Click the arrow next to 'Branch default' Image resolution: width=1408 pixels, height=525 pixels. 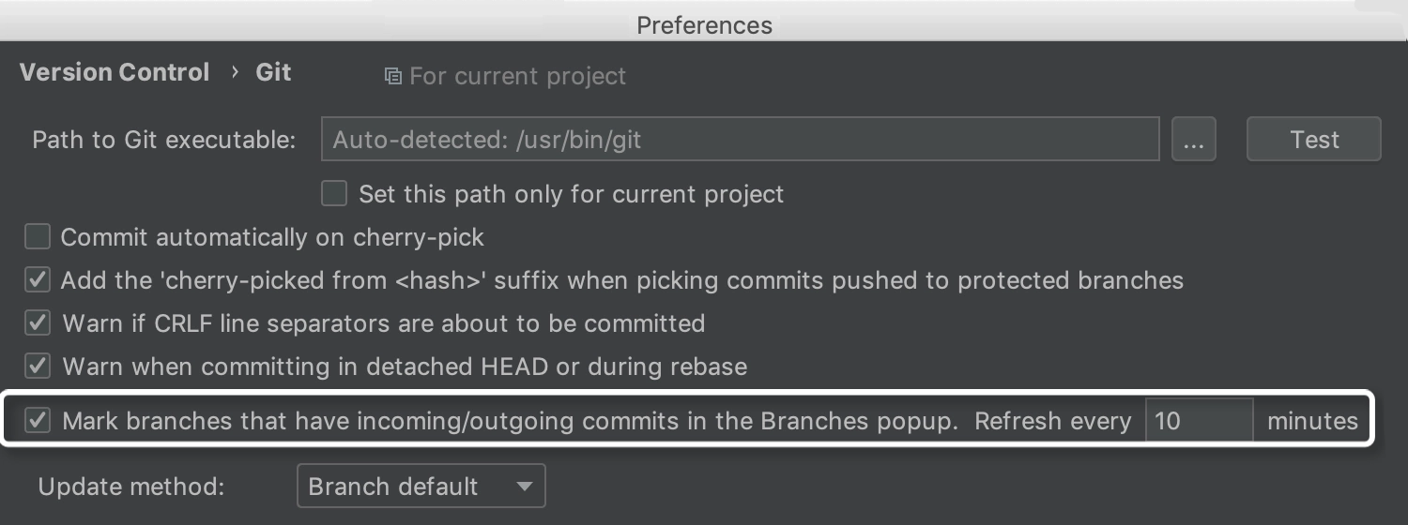coord(525,487)
